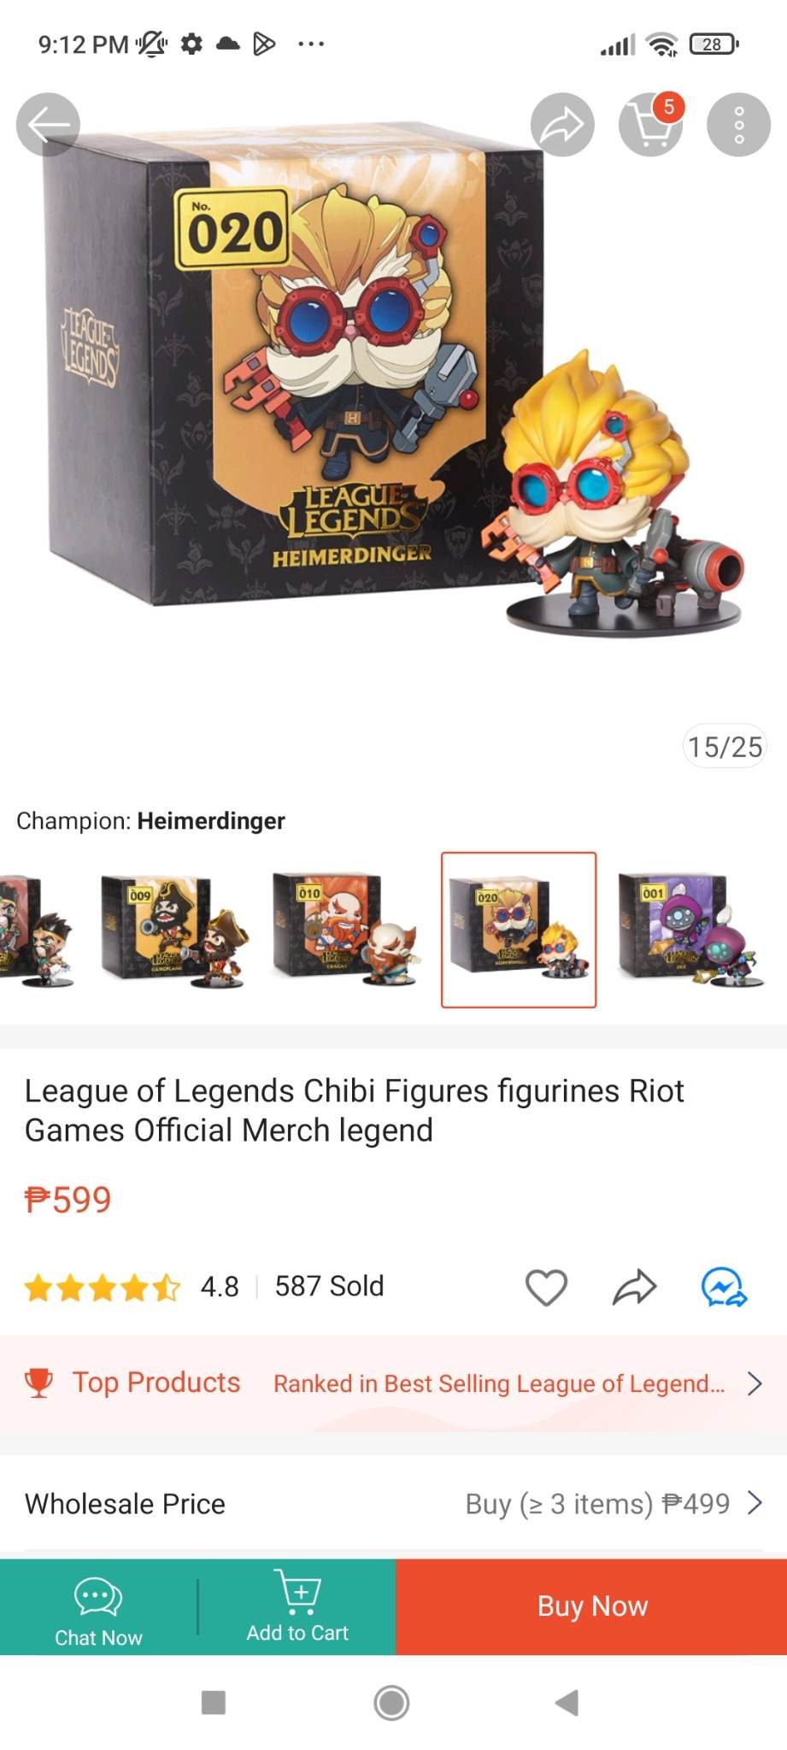
Task: Tap the back arrow icon
Action: 48,125
